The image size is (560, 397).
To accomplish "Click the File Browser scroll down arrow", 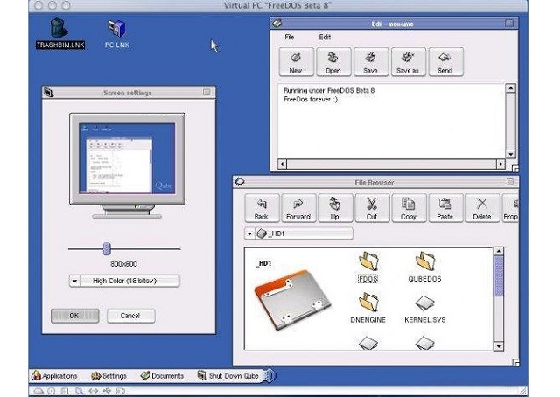I will click(x=499, y=346).
